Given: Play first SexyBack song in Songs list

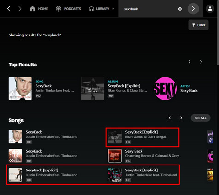Looking at the screenshot, I should pos(15,137).
